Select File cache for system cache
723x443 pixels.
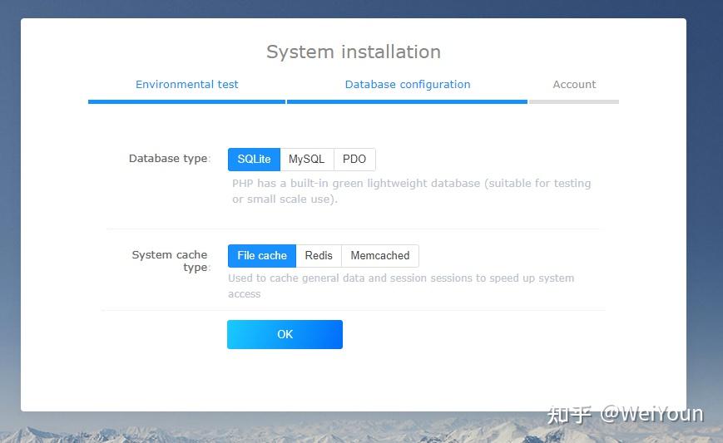(x=261, y=256)
